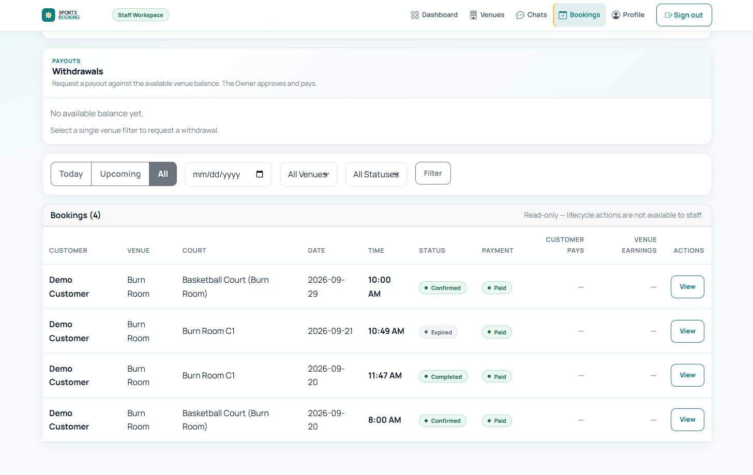This screenshot has height=475, width=753.
Task: Click the 2026-09-21 date cell
Action: pyautogui.click(x=330, y=331)
